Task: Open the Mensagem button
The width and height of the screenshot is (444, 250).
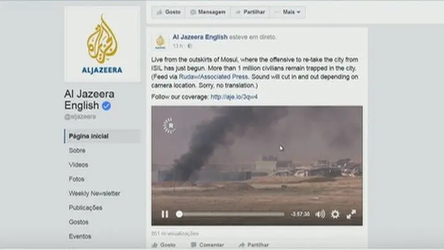Action: 208,12
